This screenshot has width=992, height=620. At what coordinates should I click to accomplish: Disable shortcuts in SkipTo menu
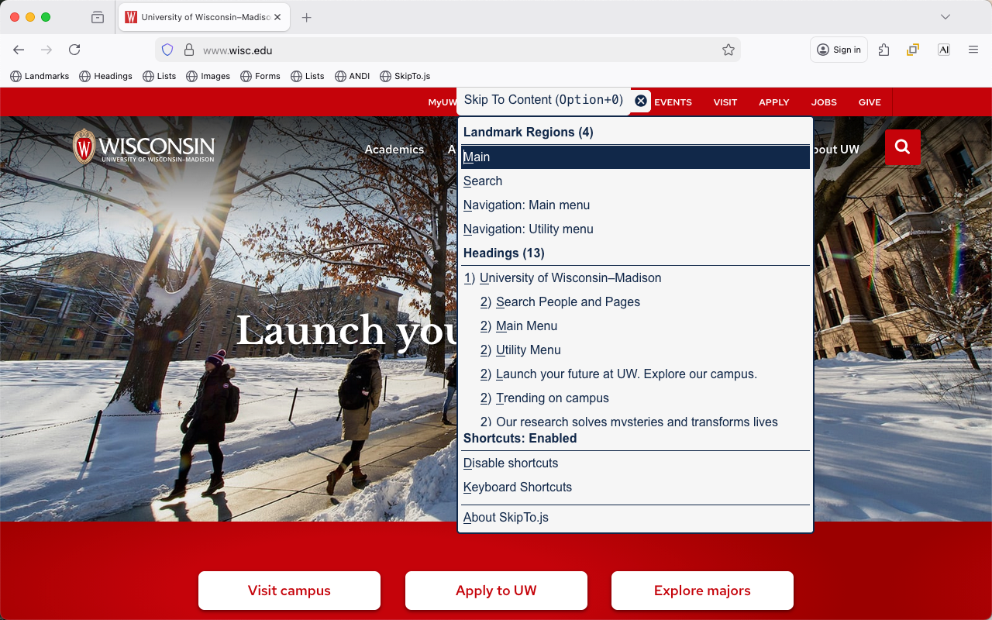tap(511, 463)
